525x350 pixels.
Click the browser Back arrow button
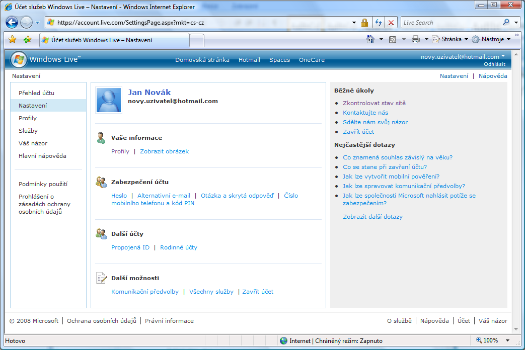pos(12,23)
